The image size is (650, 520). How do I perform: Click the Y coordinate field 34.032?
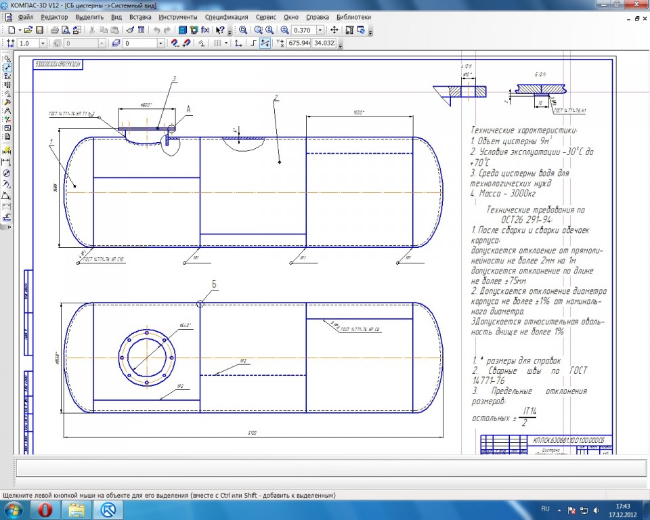[324, 43]
